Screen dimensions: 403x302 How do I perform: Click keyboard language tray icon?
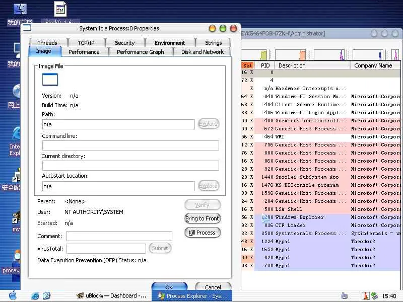tap(344, 295)
